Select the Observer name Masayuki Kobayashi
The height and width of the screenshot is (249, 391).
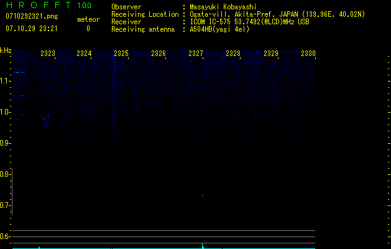223,7
